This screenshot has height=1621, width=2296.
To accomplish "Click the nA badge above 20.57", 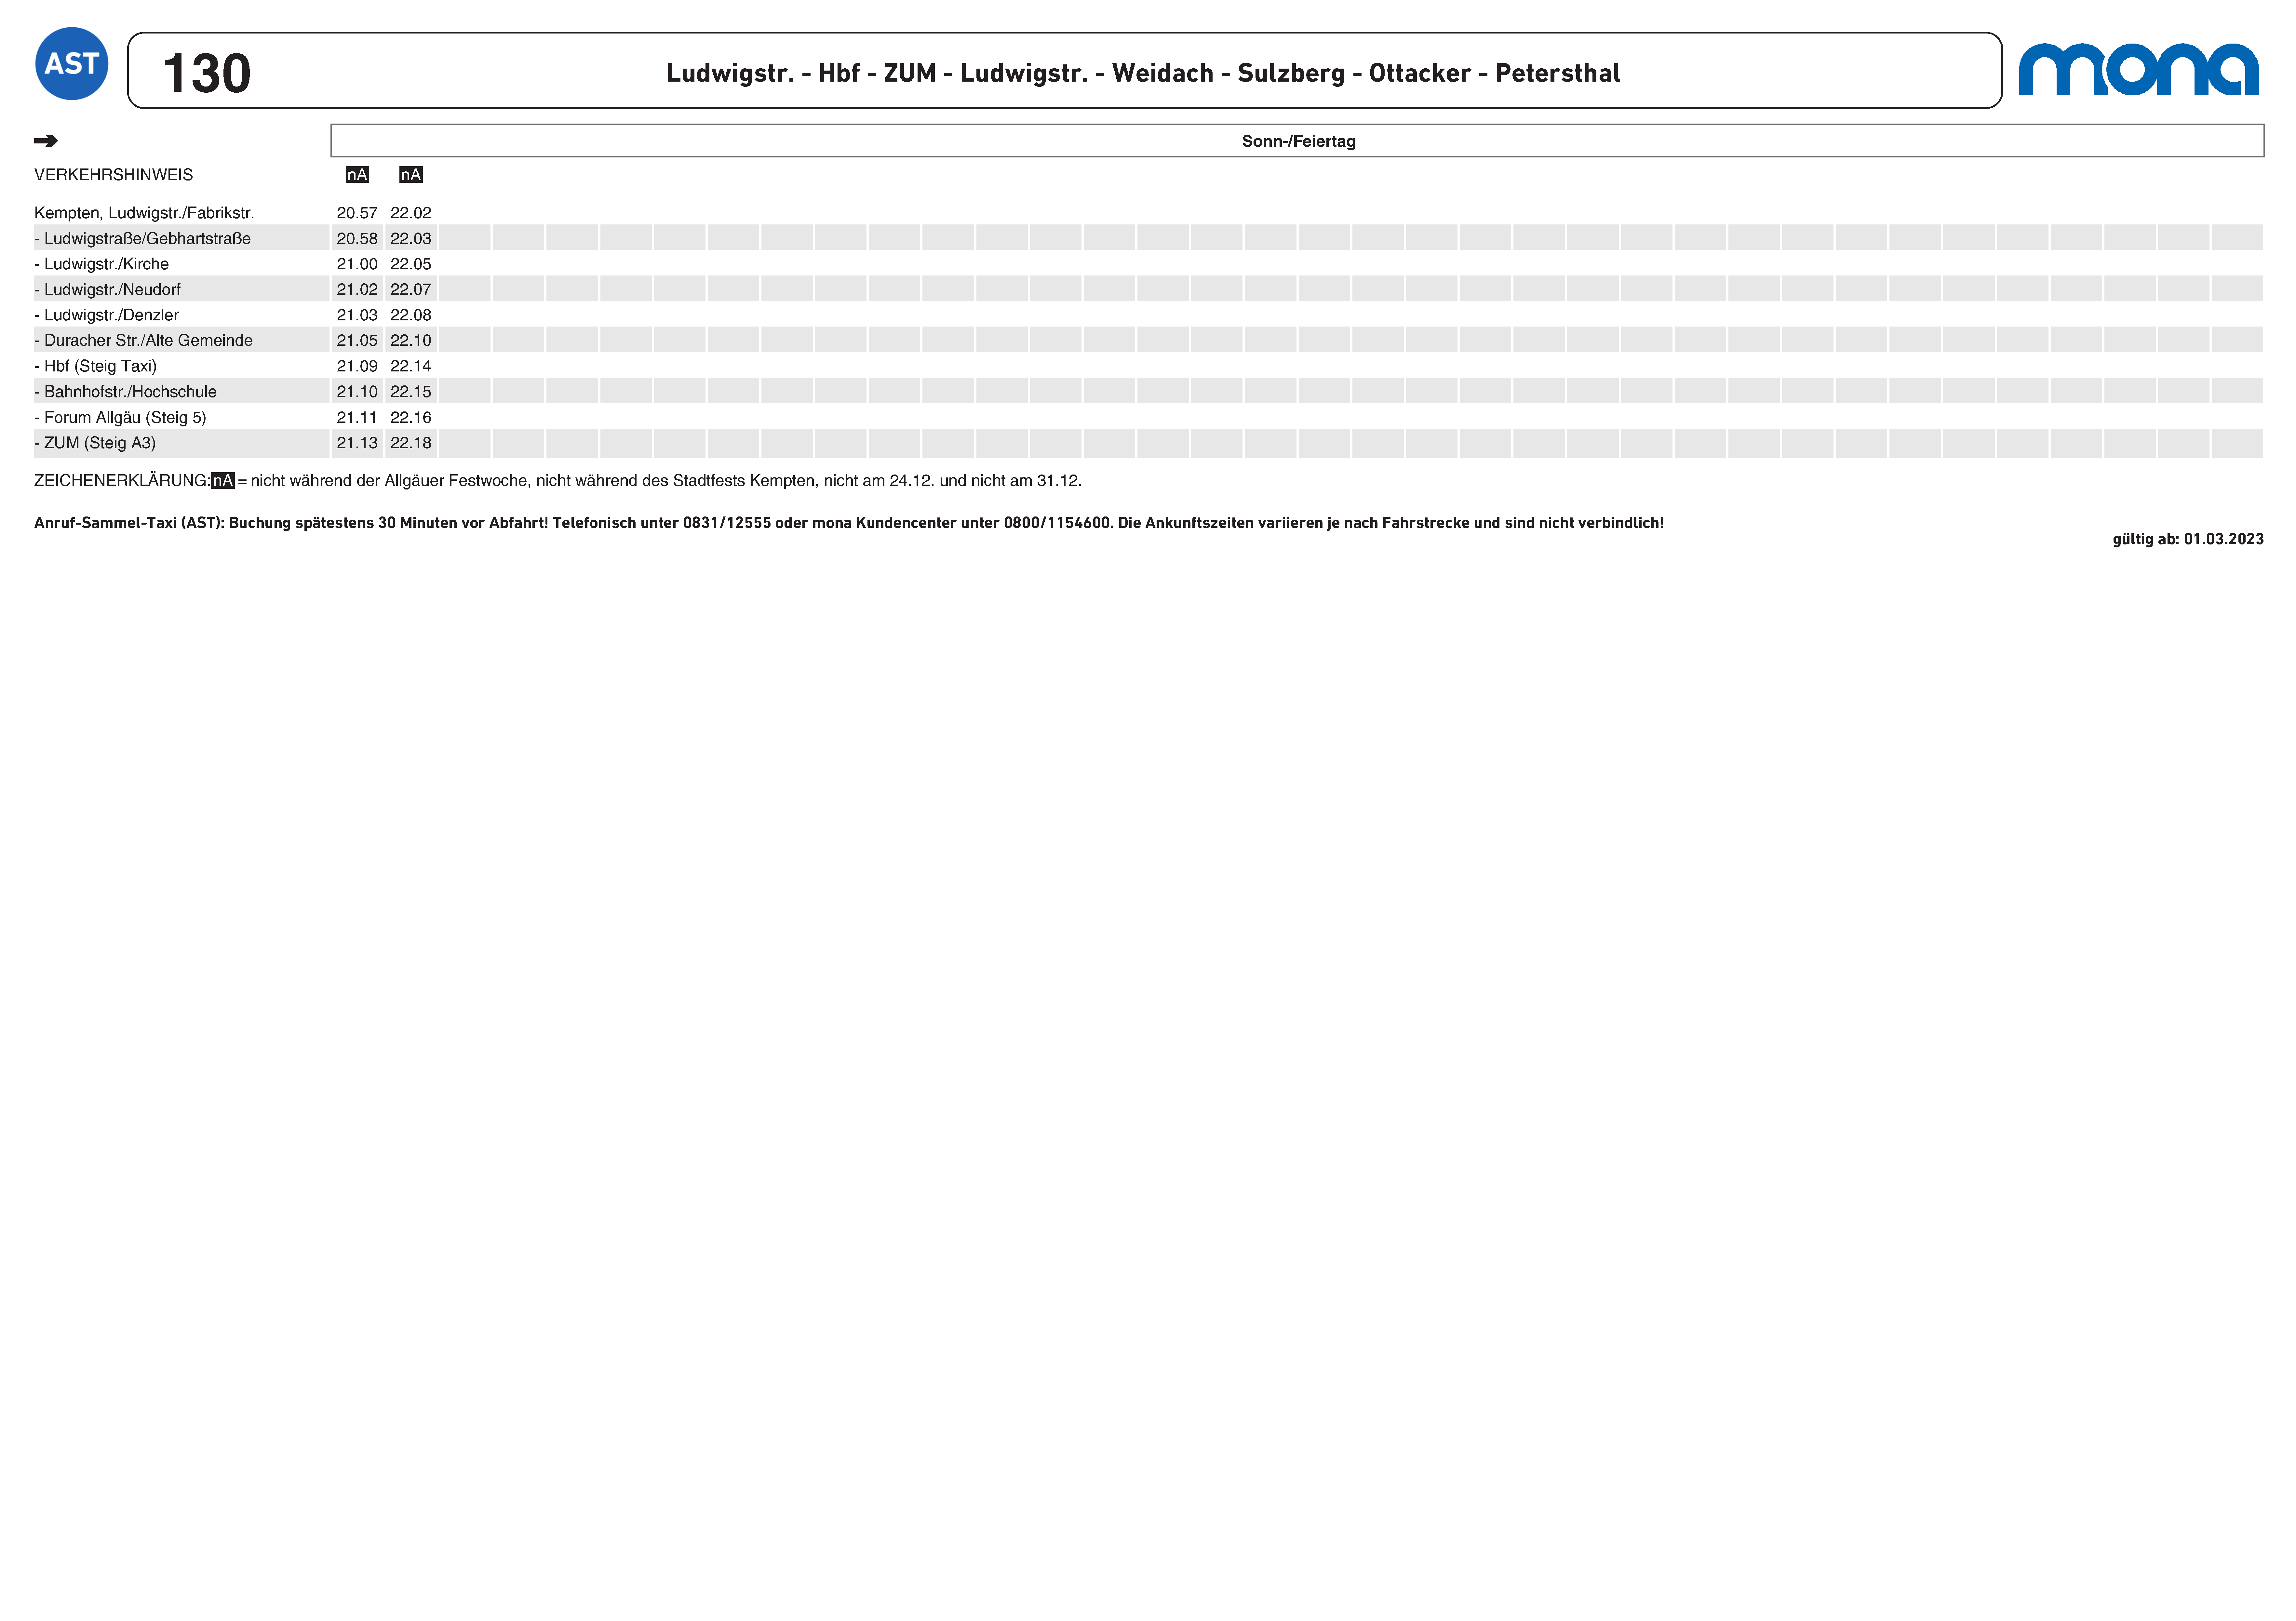I will pyautogui.click(x=357, y=175).
